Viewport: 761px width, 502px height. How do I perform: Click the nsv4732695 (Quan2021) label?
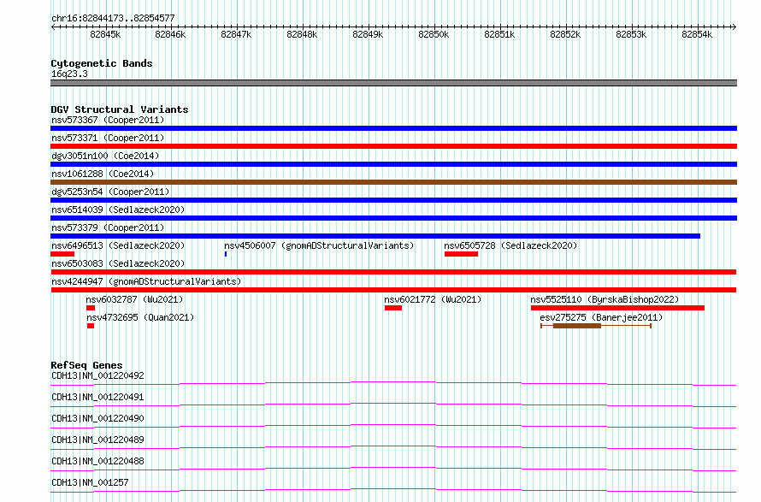pyautogui.click(x=140, y=317)
